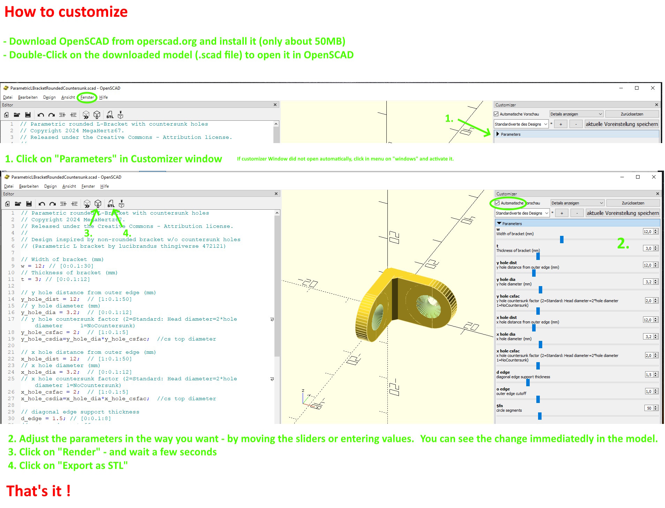665x508 pixels.
Task: Collapse the Parameters section
Action: point(509,223)
